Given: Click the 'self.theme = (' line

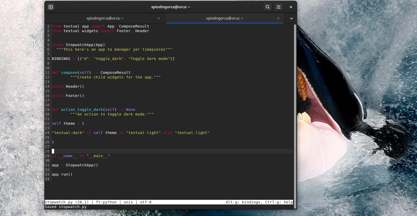Looking at the screenshot, I should [x=68, y=123].
